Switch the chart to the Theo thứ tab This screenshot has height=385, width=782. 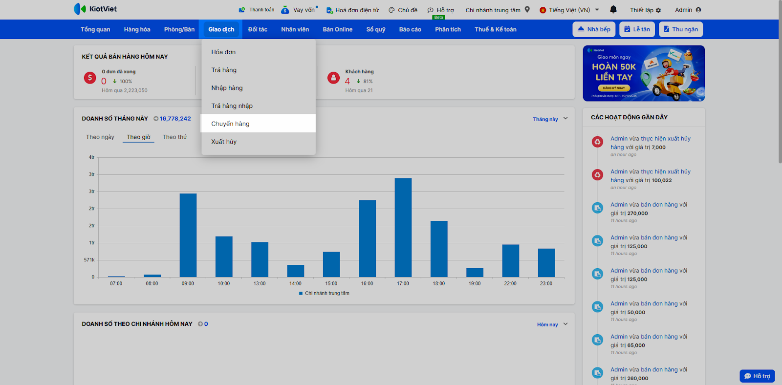174,137
